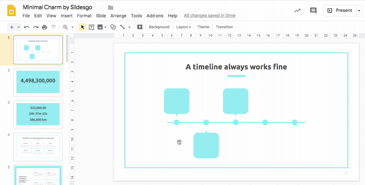Start the presentation with Present

[x=340, y=10]
